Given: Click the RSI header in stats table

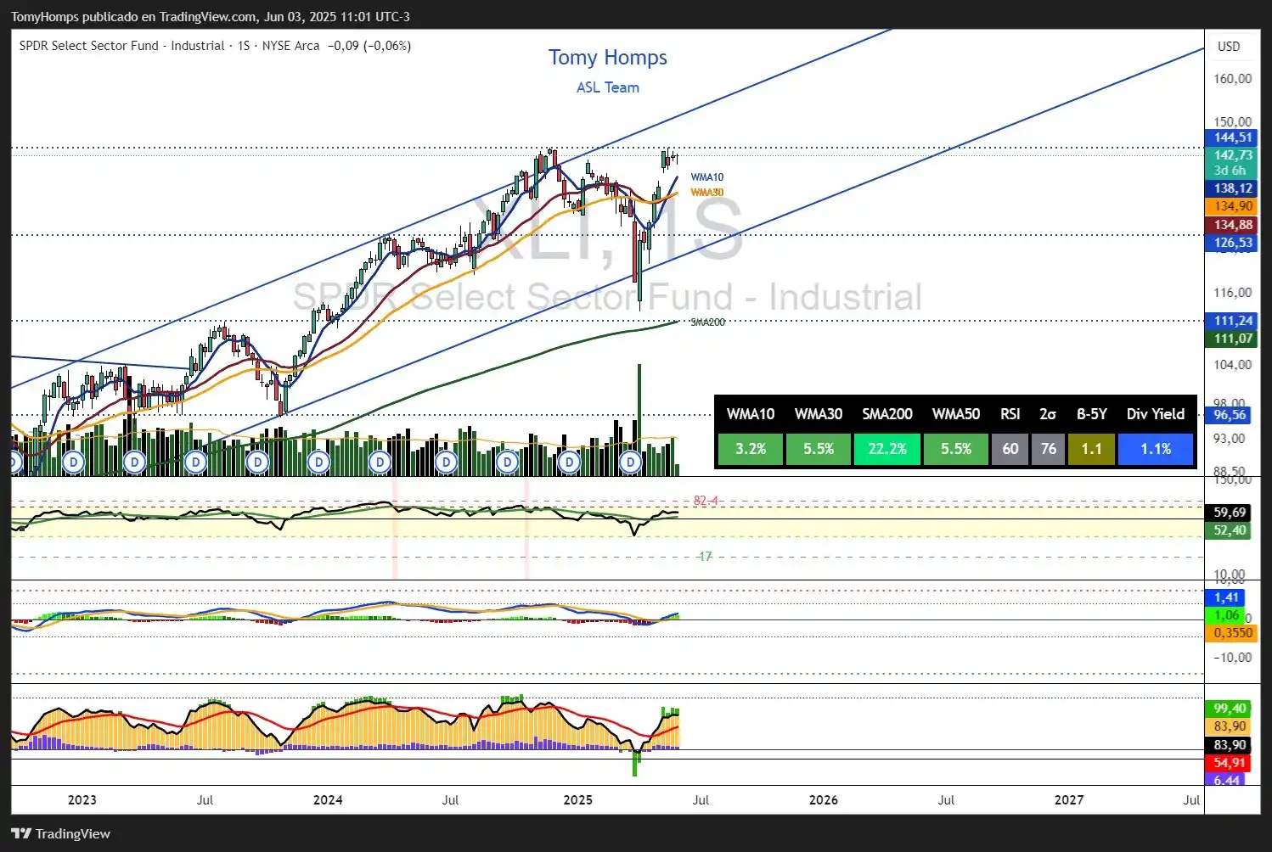Looking at the screenshot, I should pos(1010,414).
